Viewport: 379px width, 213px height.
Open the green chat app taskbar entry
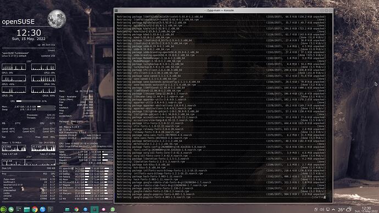(x=113, y=209)
